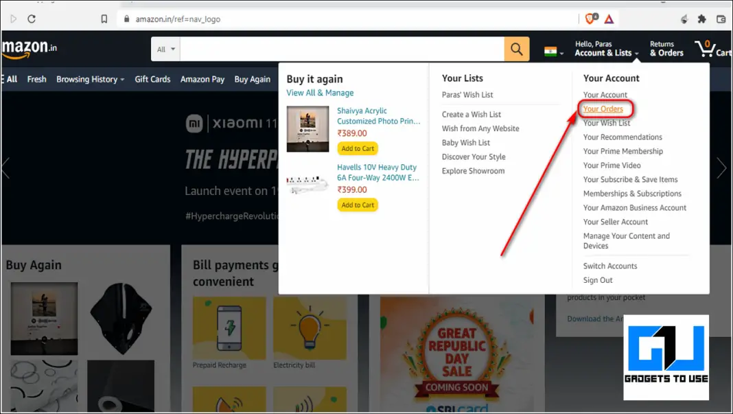The image size is (733, 414).
Task: Open the Your Account link
Action: (x=605, y=95)
